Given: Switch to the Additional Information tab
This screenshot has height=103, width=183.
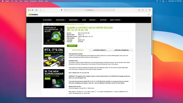Looking at the screenshot, I should click(x=122, y=50).
